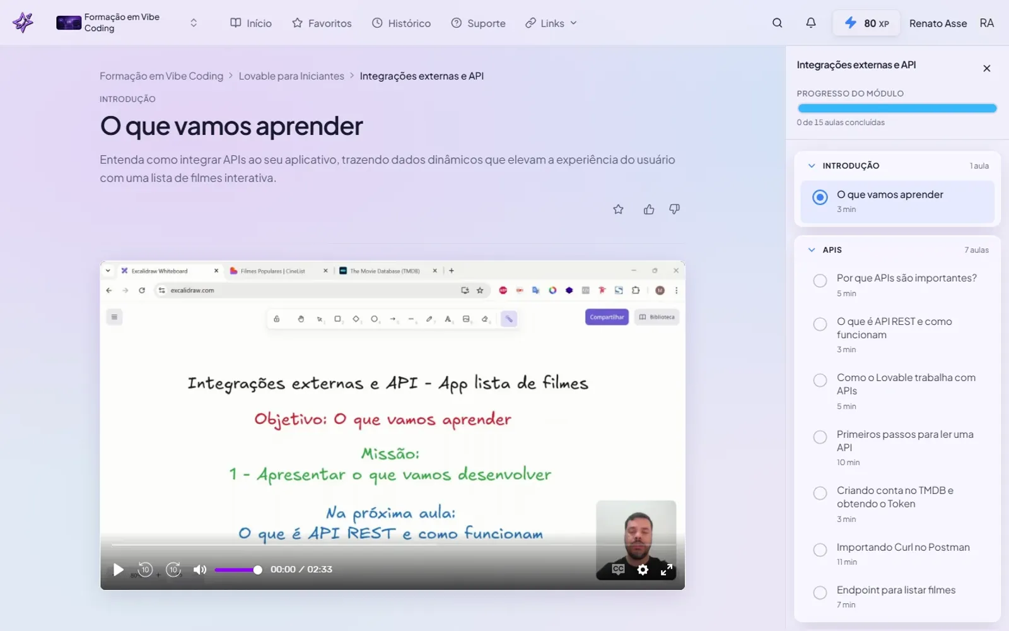The image size is (1009, 631).
Task: Mark Endpoint para listar filmes circle
Action: pyautogui.click(x=820, y=593)
